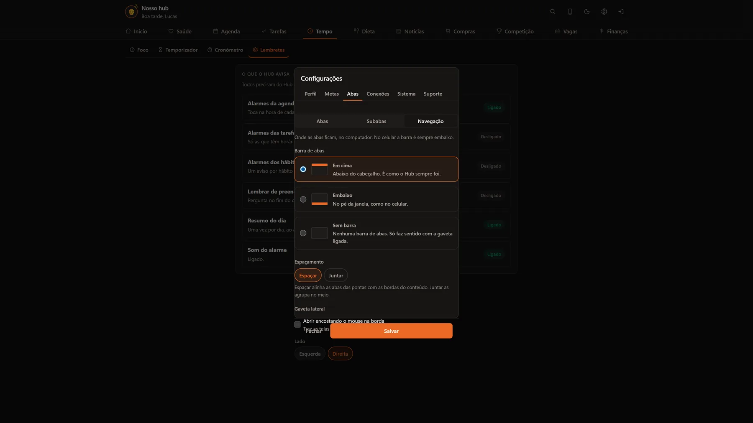Choose Juntar spacing option
The width and height of the screenshot is (753, 423).
tap(336, 275)
